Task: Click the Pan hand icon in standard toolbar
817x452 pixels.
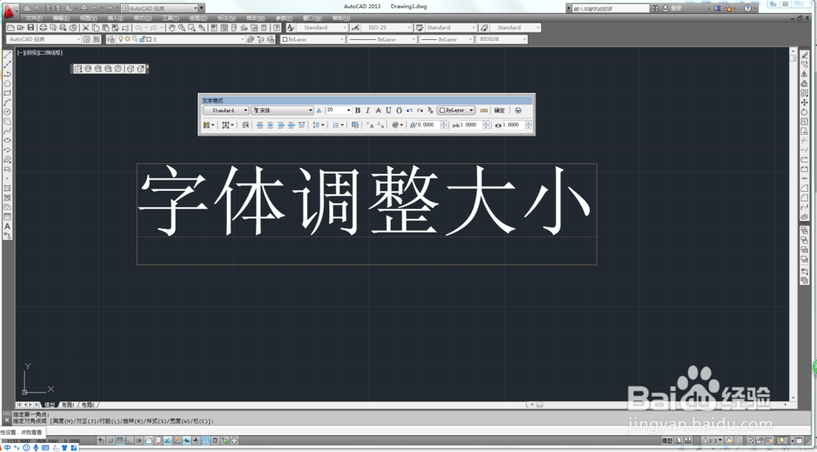Action: coord(172,28)
